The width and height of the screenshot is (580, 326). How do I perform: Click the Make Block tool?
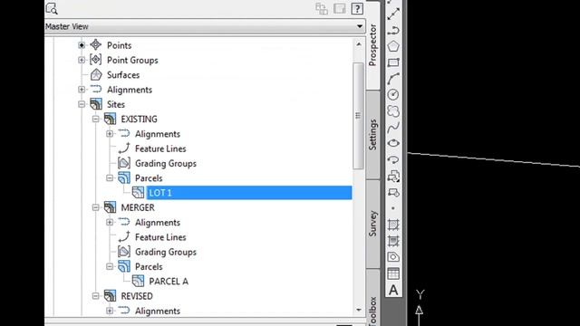tap(393, 193)
